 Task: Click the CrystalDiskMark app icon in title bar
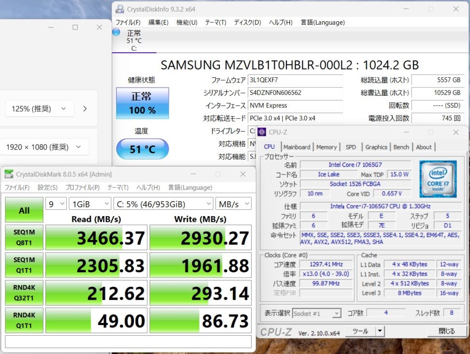(x=9, y=174)
